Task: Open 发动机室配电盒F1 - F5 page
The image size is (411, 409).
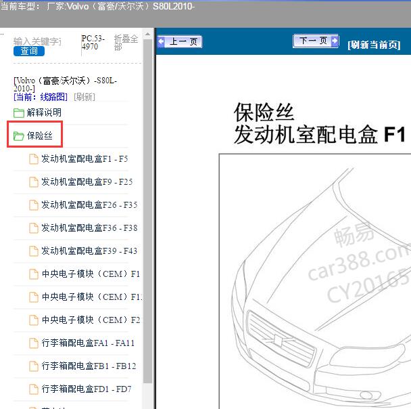Action: point(84,159)
